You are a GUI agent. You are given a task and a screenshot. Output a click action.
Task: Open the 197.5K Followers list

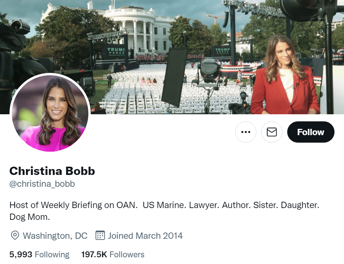[x=113, y=255]
